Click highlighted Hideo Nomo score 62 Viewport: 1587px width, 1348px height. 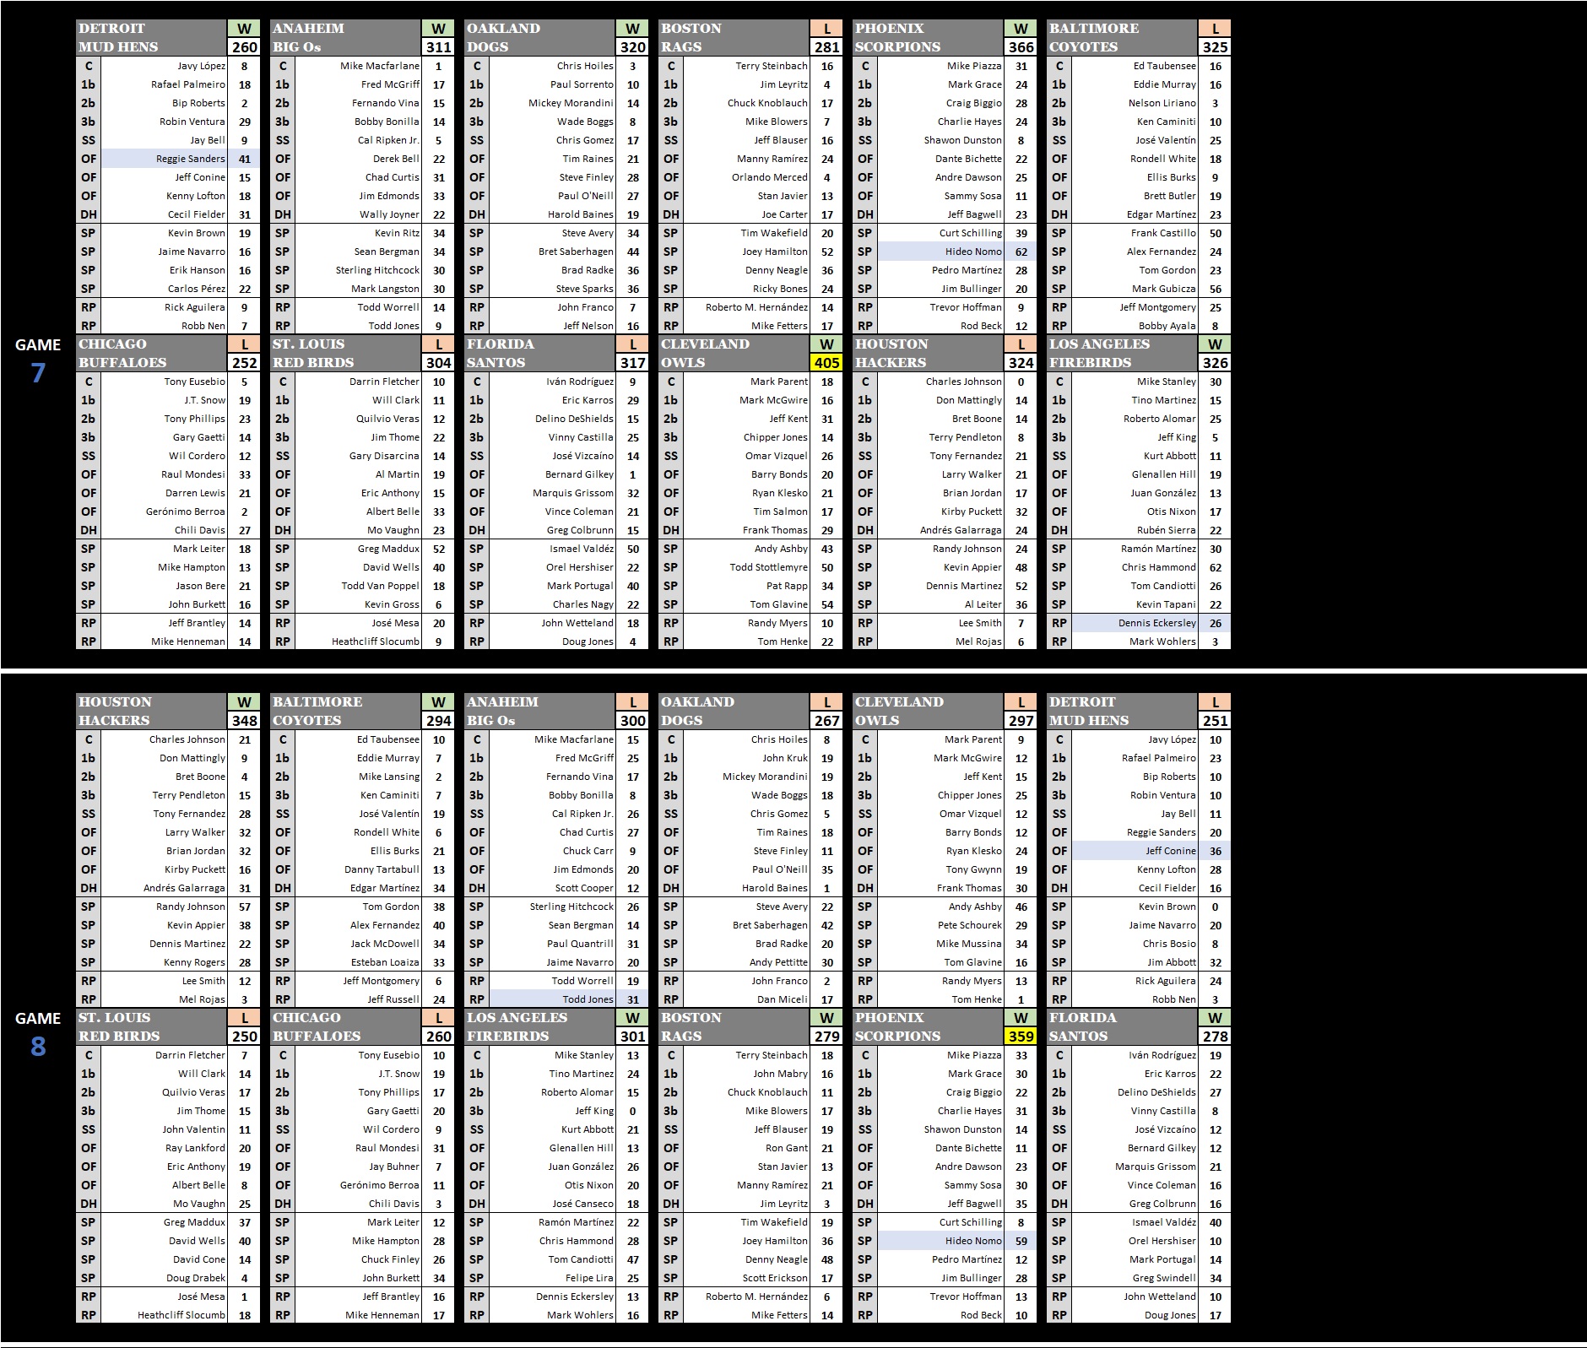pyautogui.click(x=1021, y=252)
